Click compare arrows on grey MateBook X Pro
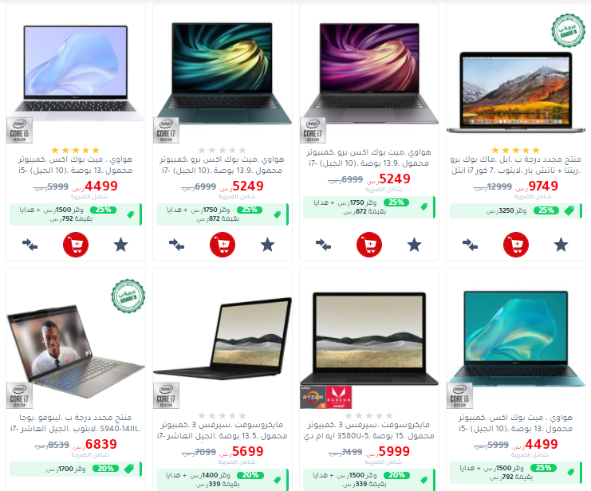This screenshot has height=491, width=591. [323, 245]
